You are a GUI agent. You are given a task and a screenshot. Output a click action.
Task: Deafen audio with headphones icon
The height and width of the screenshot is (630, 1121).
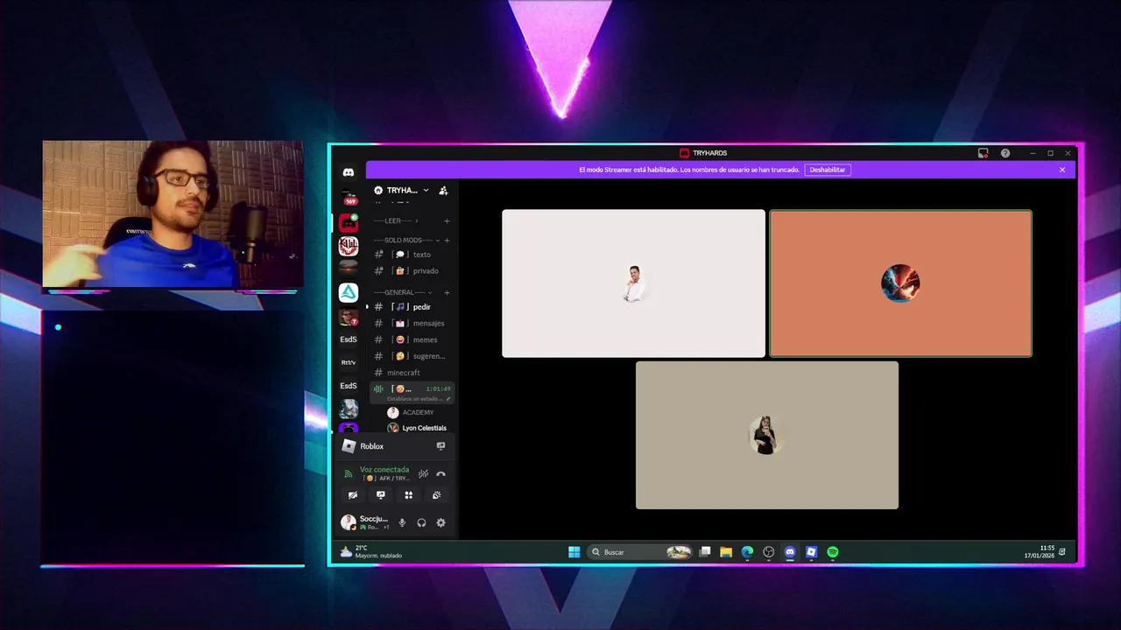click(x=421, y=522)
